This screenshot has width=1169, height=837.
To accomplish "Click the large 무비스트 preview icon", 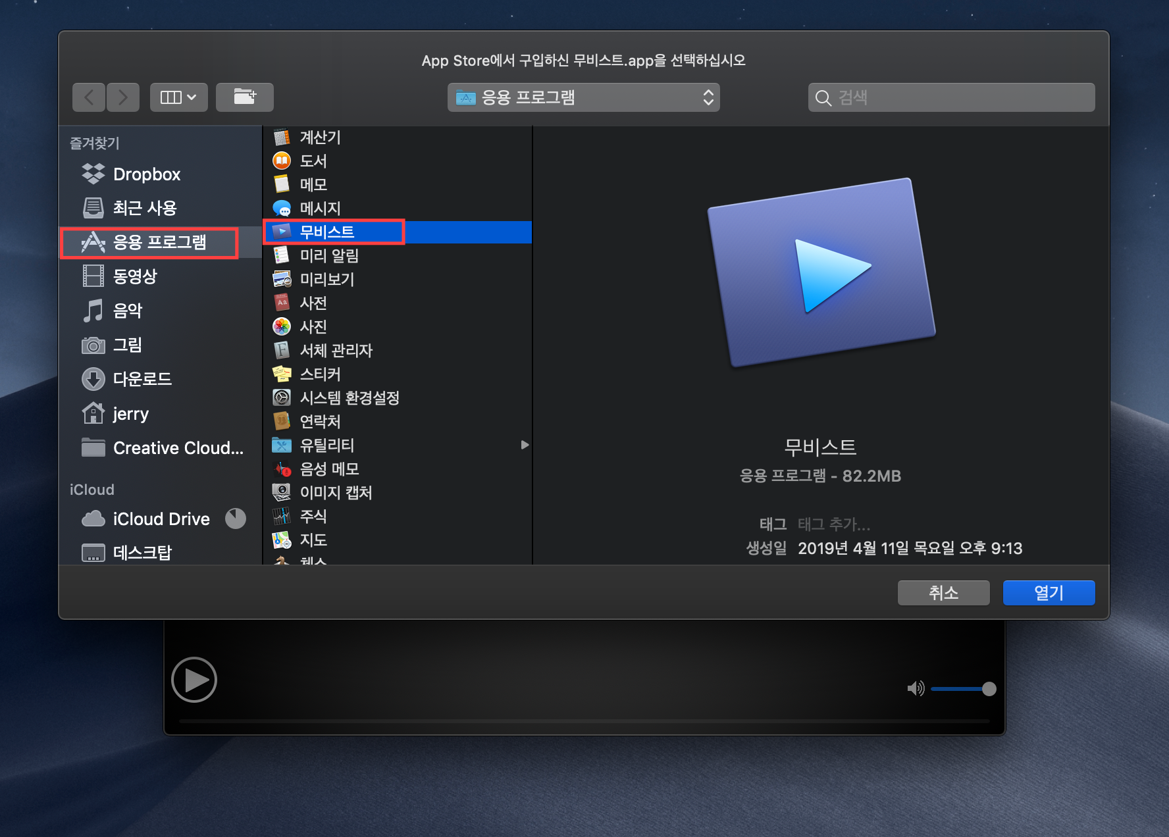I will point(821,272).
